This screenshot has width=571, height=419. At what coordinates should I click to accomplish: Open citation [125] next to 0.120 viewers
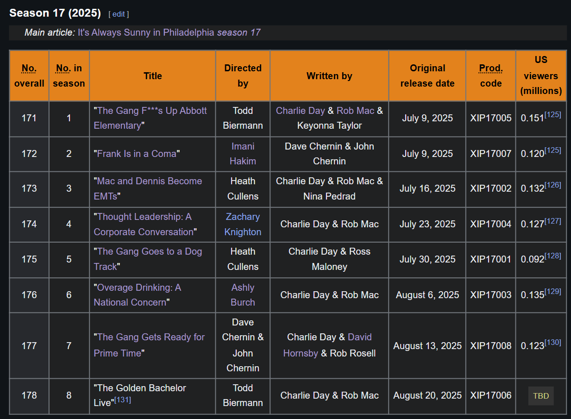[x=553, y=150]
